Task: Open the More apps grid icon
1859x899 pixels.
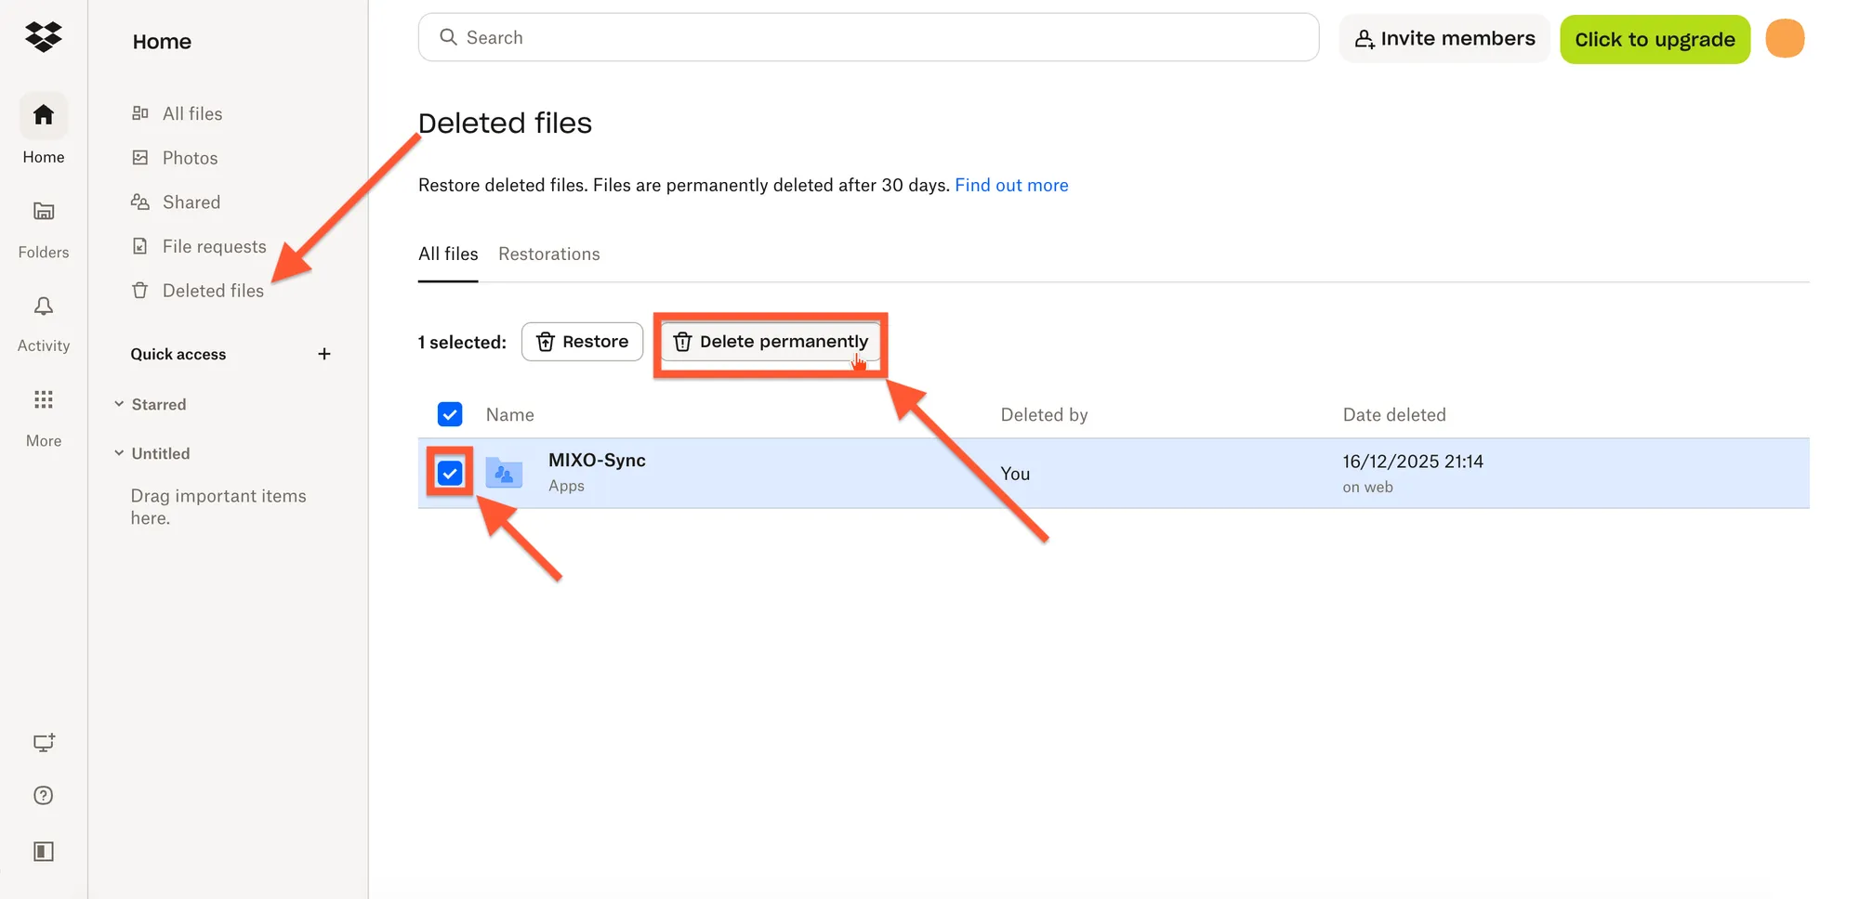Action: tap(43, 400)
